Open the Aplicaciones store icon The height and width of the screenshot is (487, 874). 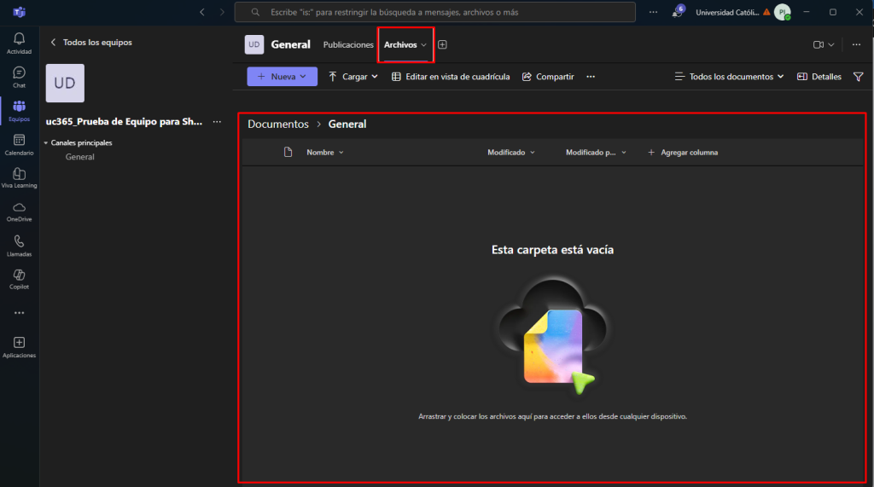(19, 345)
